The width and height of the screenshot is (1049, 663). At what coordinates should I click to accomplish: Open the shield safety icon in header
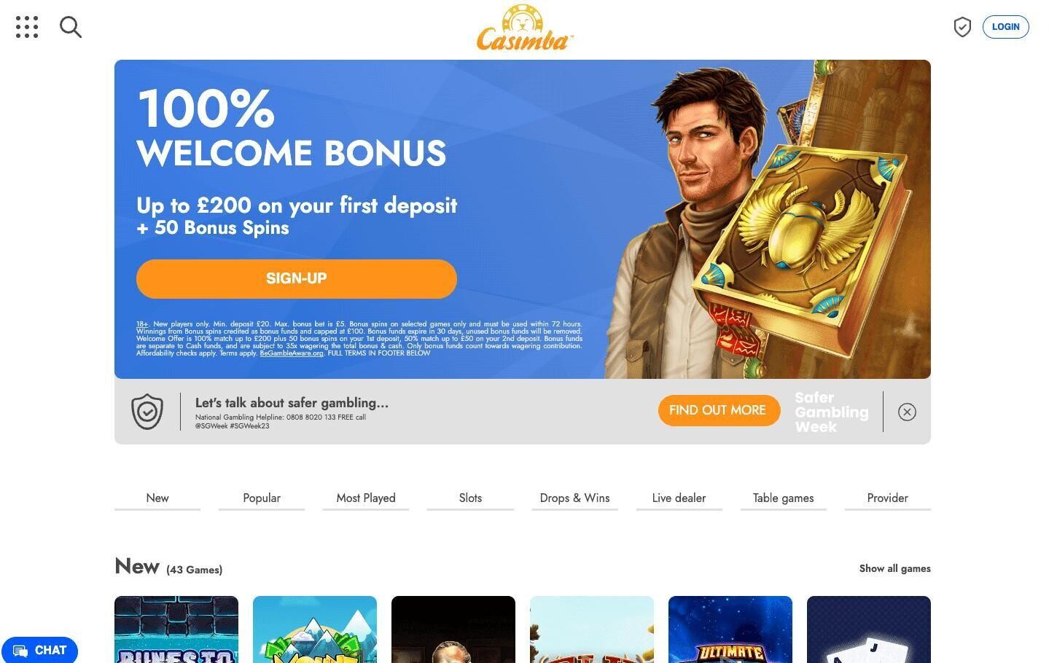coord(962,27)
